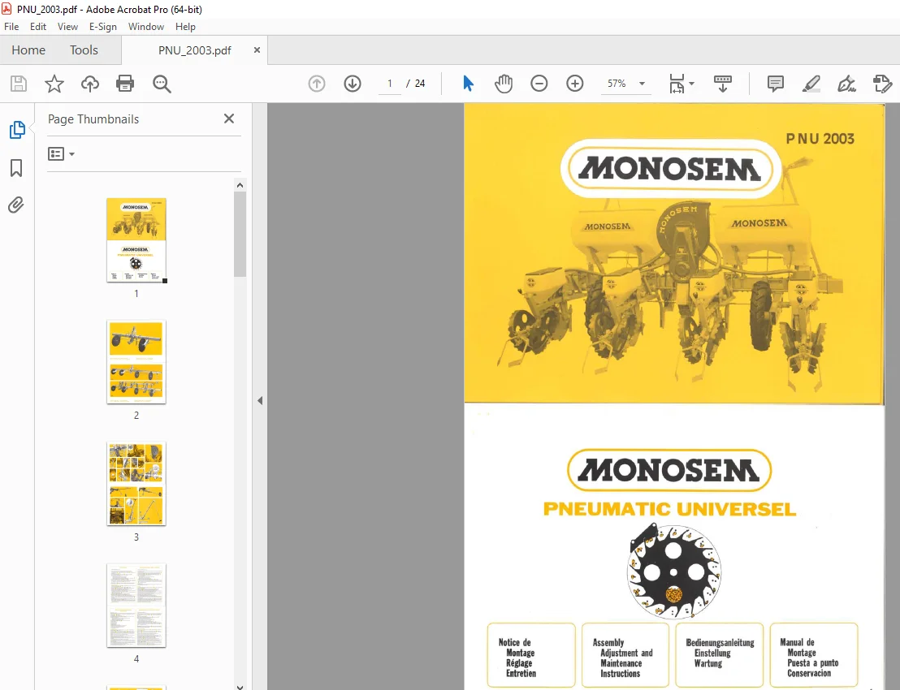Select page 4 thumbnail
Screen dimensions: 900x690
136,606
